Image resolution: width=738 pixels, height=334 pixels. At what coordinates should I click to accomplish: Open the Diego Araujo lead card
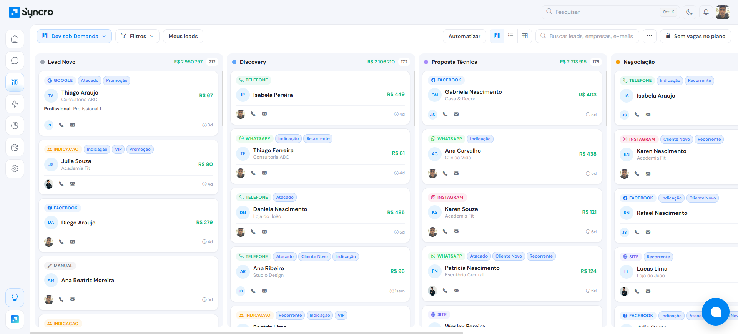point(128,225)
